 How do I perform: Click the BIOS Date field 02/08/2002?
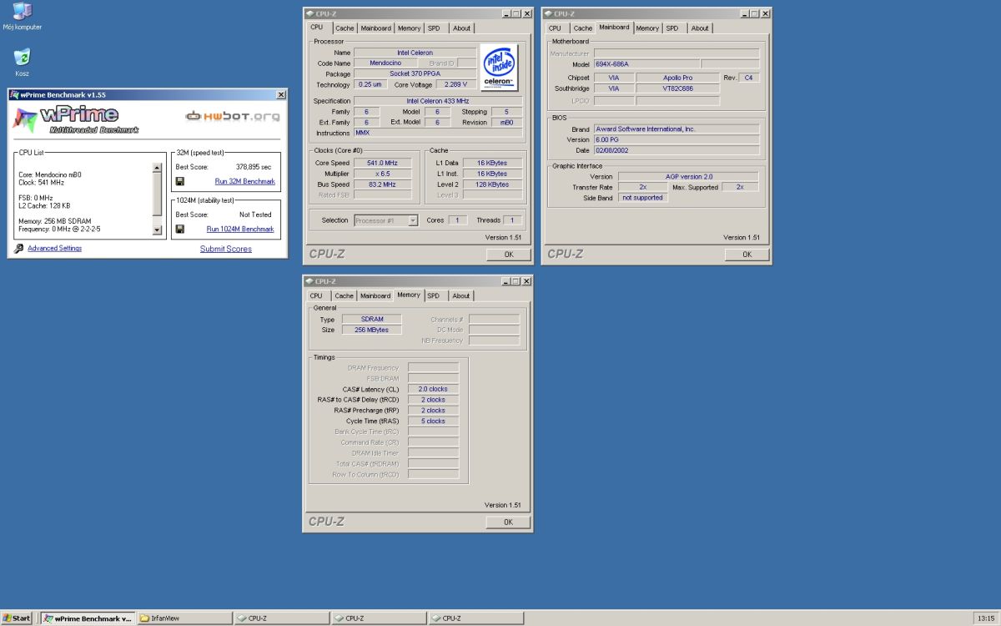click(676, 150)
